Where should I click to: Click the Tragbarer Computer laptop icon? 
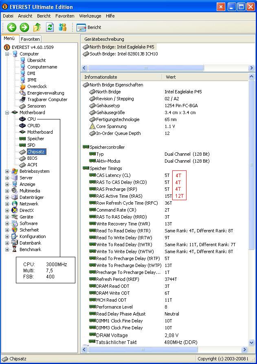tap(22, 99)
